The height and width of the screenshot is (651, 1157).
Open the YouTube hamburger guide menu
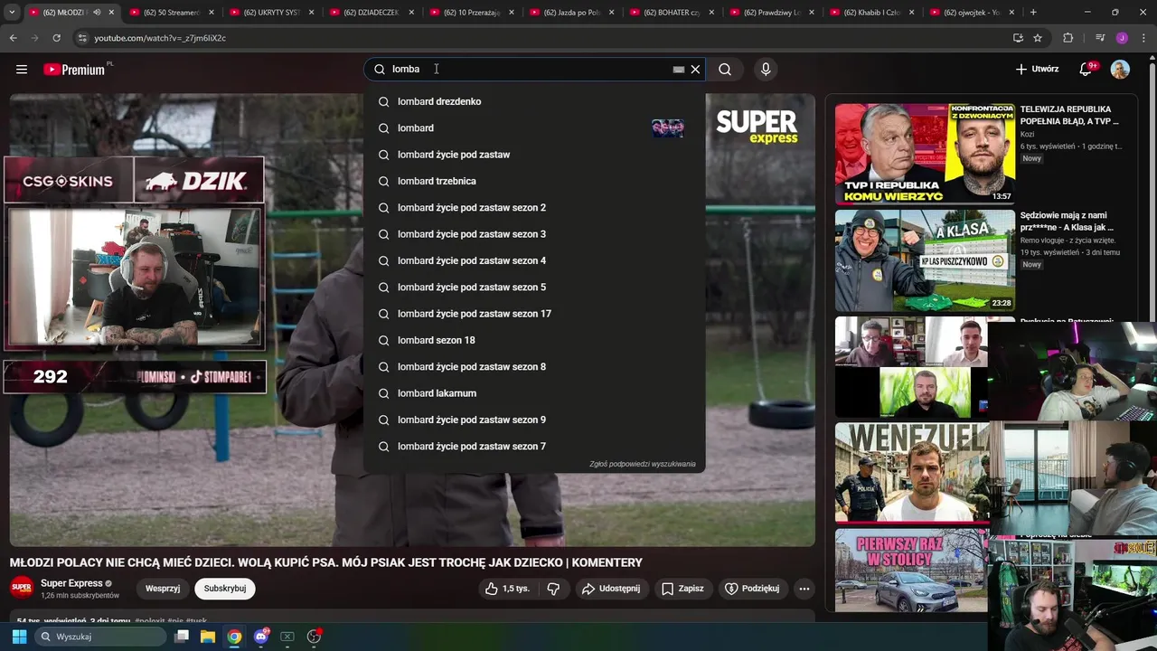point(22,70)
